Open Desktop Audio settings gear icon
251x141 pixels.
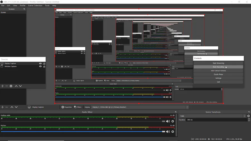click(x=173, y=121)
